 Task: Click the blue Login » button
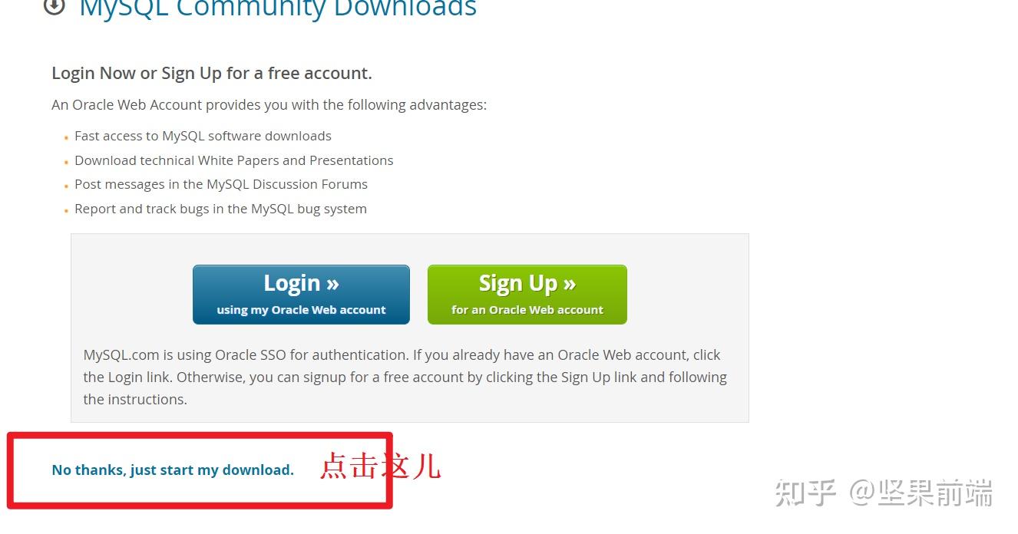coord(301,295)
